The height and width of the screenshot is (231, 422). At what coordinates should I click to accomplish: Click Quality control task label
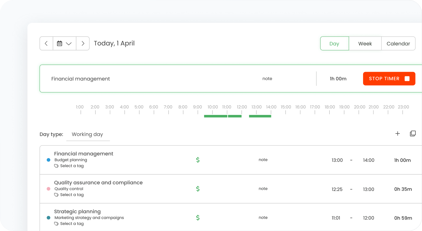69,189
